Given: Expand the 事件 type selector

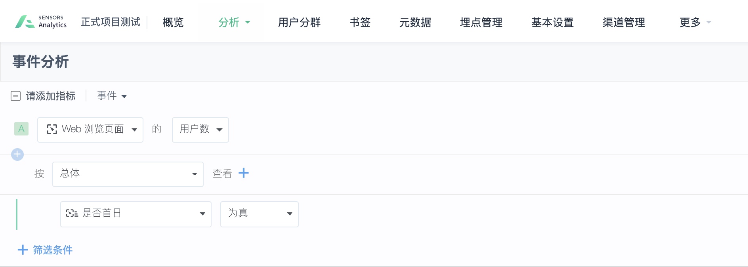Looking at the screenshot, I should pyautogui.click(x=112, y=96).
